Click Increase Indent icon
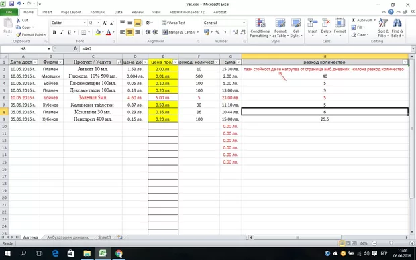 tap(156, 32)
